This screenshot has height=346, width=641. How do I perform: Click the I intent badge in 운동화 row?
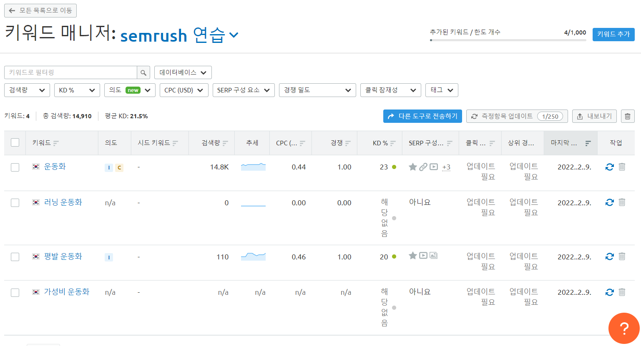point(109,168)
